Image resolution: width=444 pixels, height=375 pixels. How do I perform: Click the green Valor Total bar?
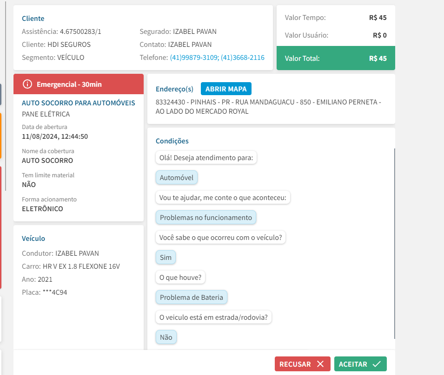pyautogui.click(x=336, y=58)
